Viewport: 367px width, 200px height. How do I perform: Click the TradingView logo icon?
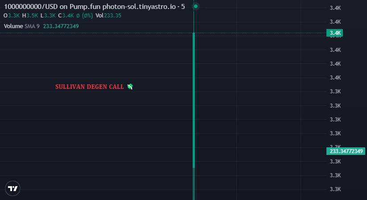tap(12, 188)
